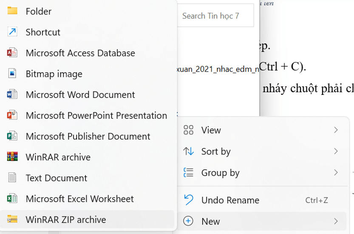
Task: Click the Search Tin học 7 field
Action: point(215,16)
